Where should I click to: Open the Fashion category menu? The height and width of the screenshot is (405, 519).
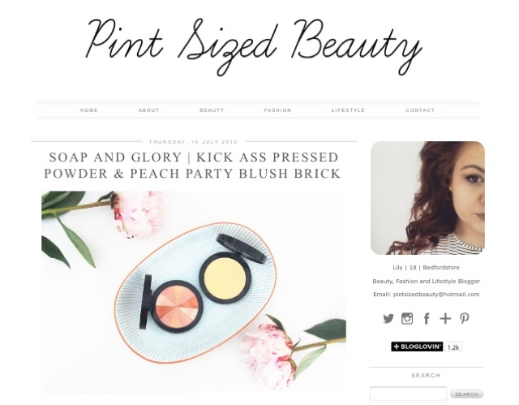(x=277, y=110)
